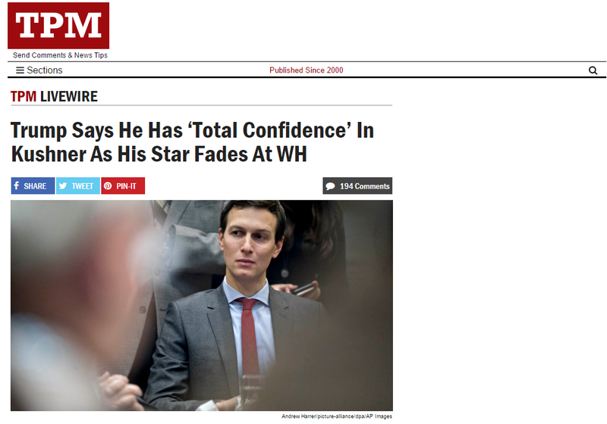This screenshot has height=424, width=607.
Task: Open the Trump Total Confidence headline
Action: [x=192, y=142]
